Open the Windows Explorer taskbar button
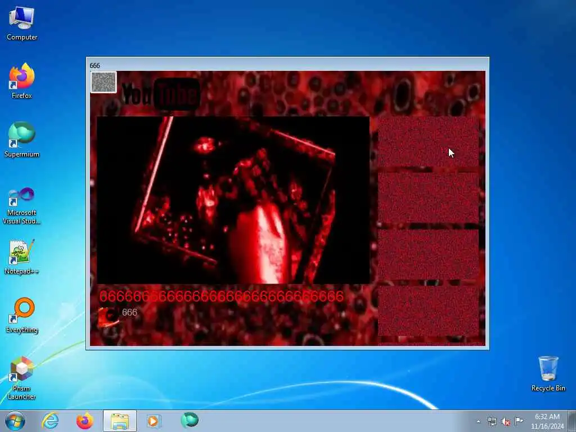Viewport: 576px width, 432px height. [120, 421]
